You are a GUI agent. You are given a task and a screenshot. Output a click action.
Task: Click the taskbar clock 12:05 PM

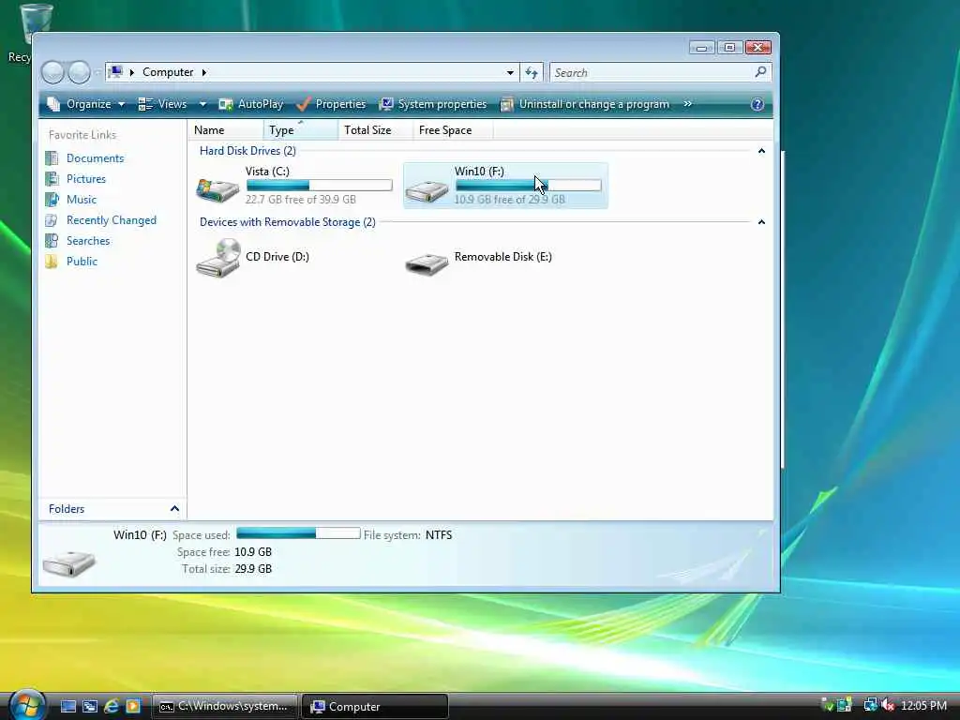923,706
